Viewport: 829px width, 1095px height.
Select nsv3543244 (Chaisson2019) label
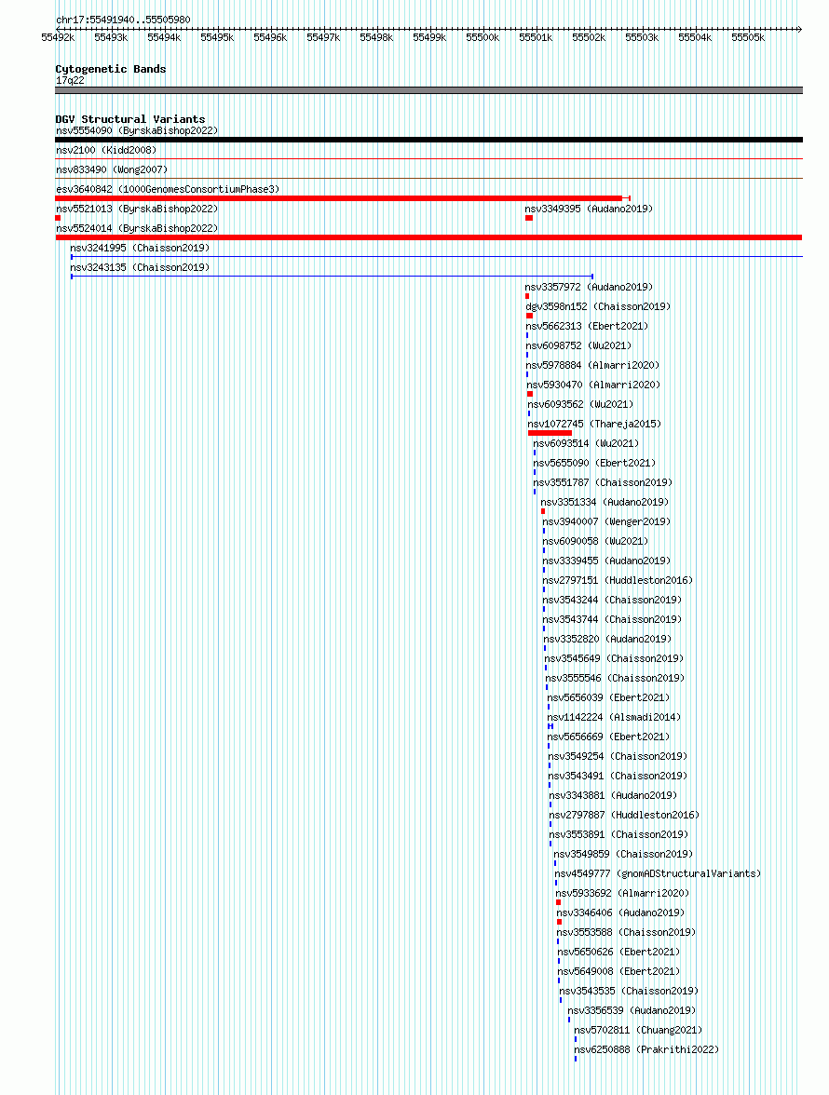pos(612,600)
